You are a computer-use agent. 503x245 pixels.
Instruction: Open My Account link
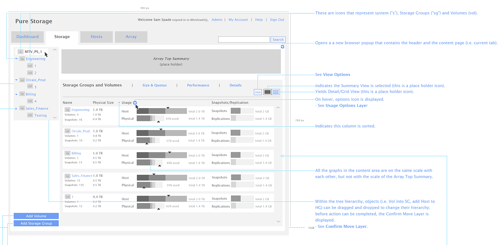coord(238,20)
